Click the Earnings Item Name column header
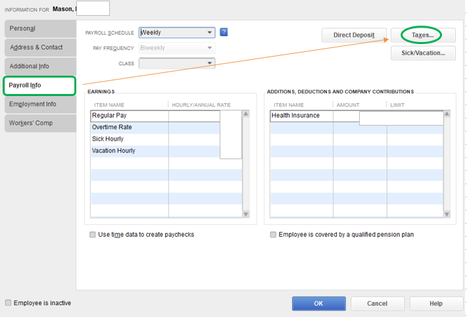467x317 pixels. tap(109, 105)
